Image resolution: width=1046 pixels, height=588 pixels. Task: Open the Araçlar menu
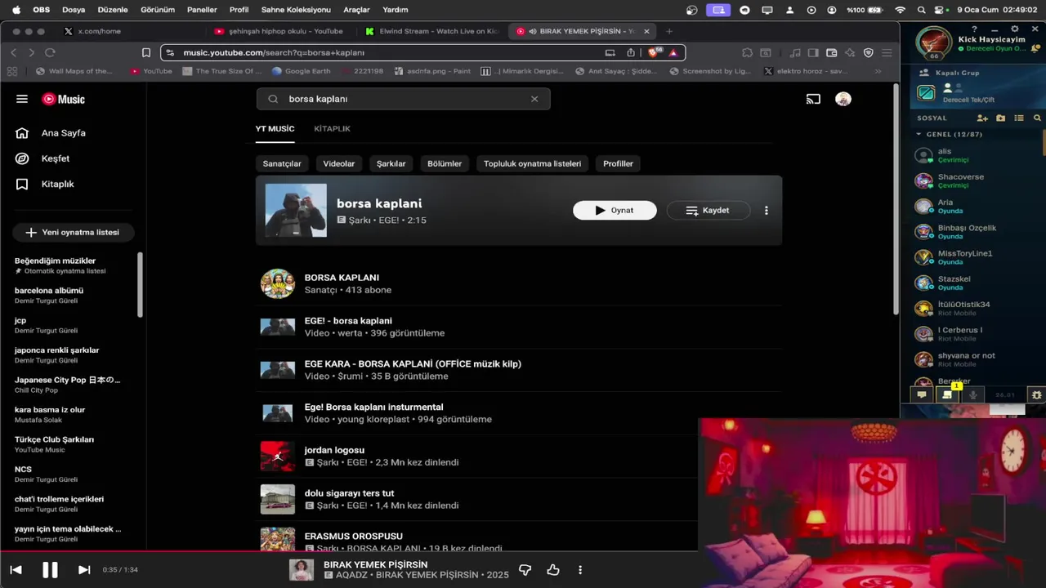pos(356,10)
